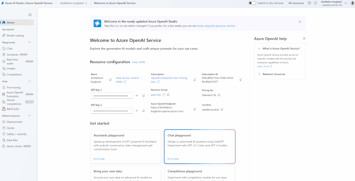
Task: Dismiss the welcome banner
Action: (300, 22)
